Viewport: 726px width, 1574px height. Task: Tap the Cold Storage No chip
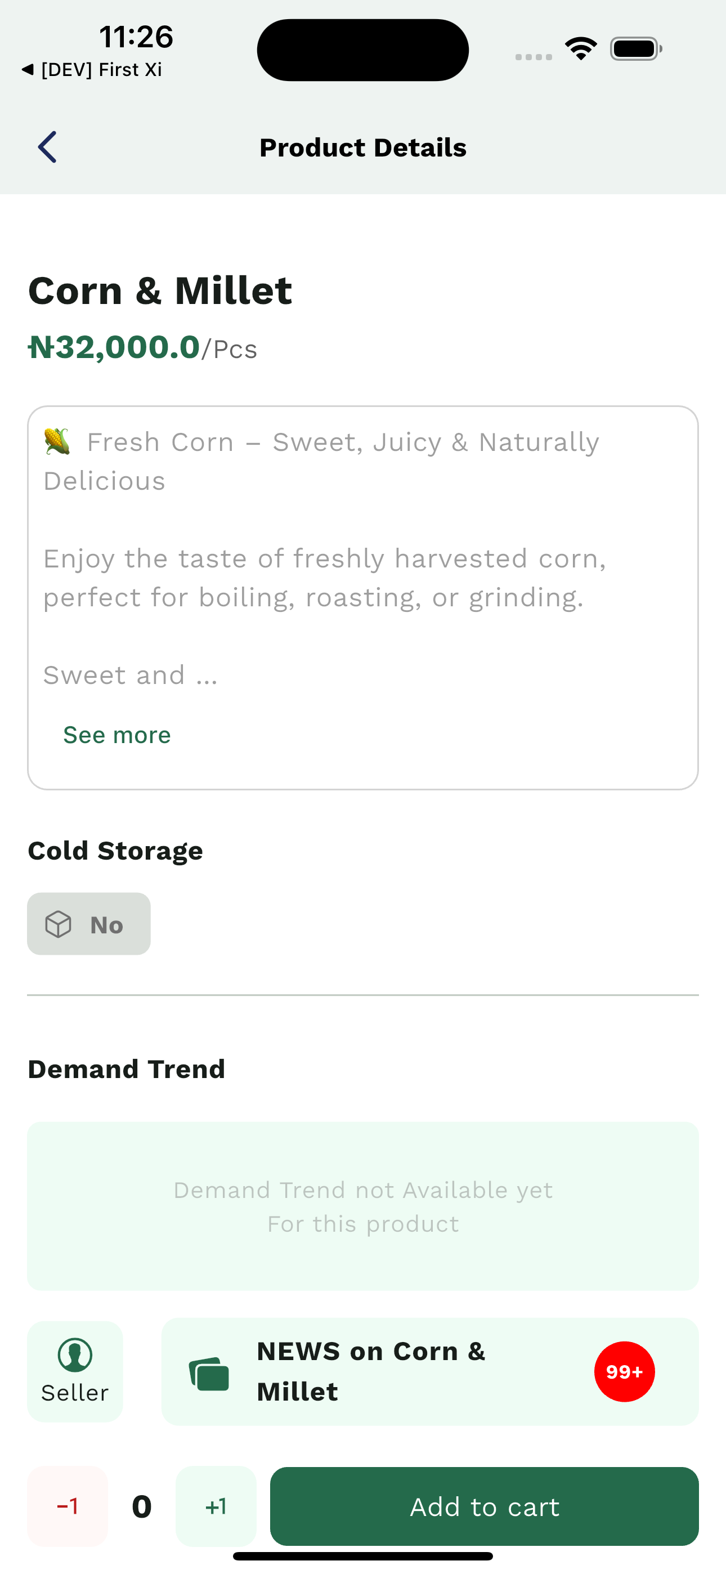tap(88, 924)
